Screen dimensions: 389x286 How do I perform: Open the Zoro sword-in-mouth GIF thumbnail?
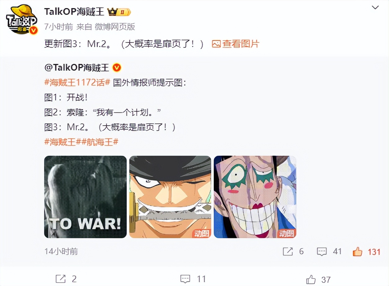(170, 197)
